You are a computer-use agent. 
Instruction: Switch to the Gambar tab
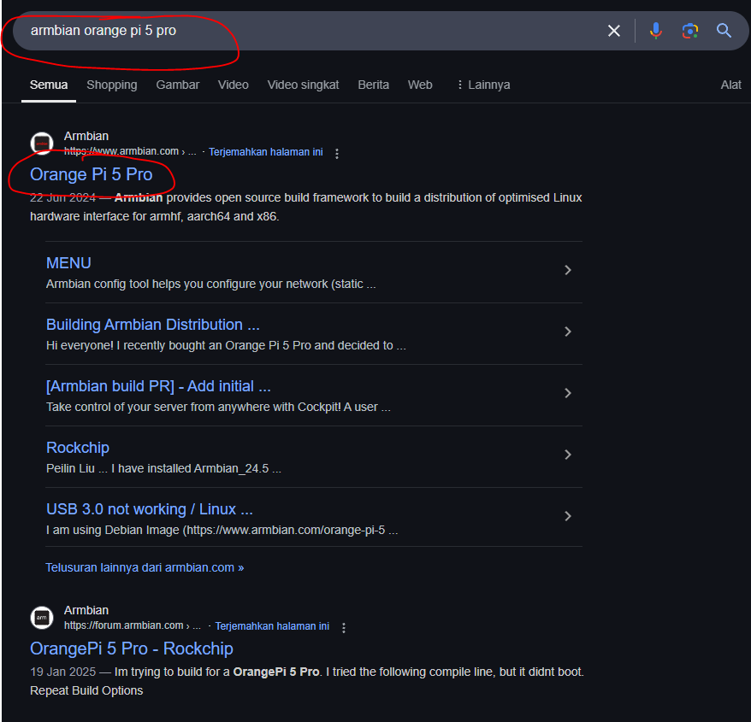178,85
